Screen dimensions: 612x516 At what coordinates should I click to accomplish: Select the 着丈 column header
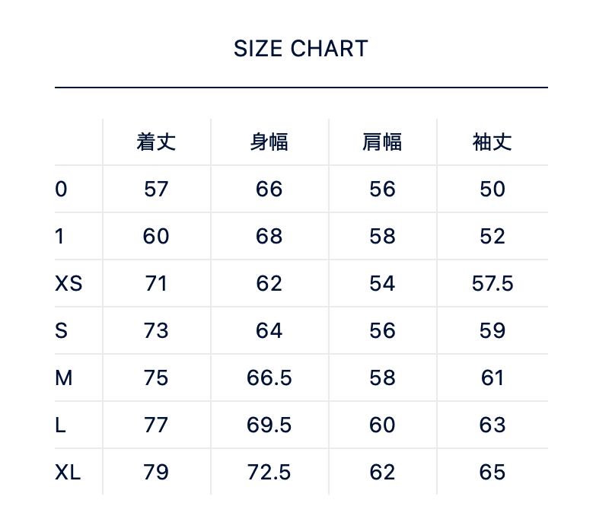coord(156,142)
